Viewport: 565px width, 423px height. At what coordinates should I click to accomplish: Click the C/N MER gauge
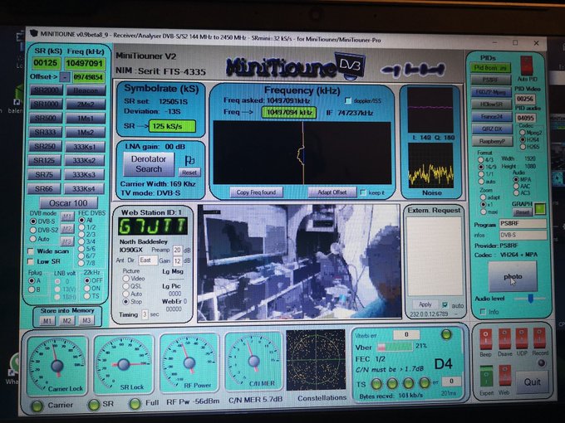coord(253,361)
